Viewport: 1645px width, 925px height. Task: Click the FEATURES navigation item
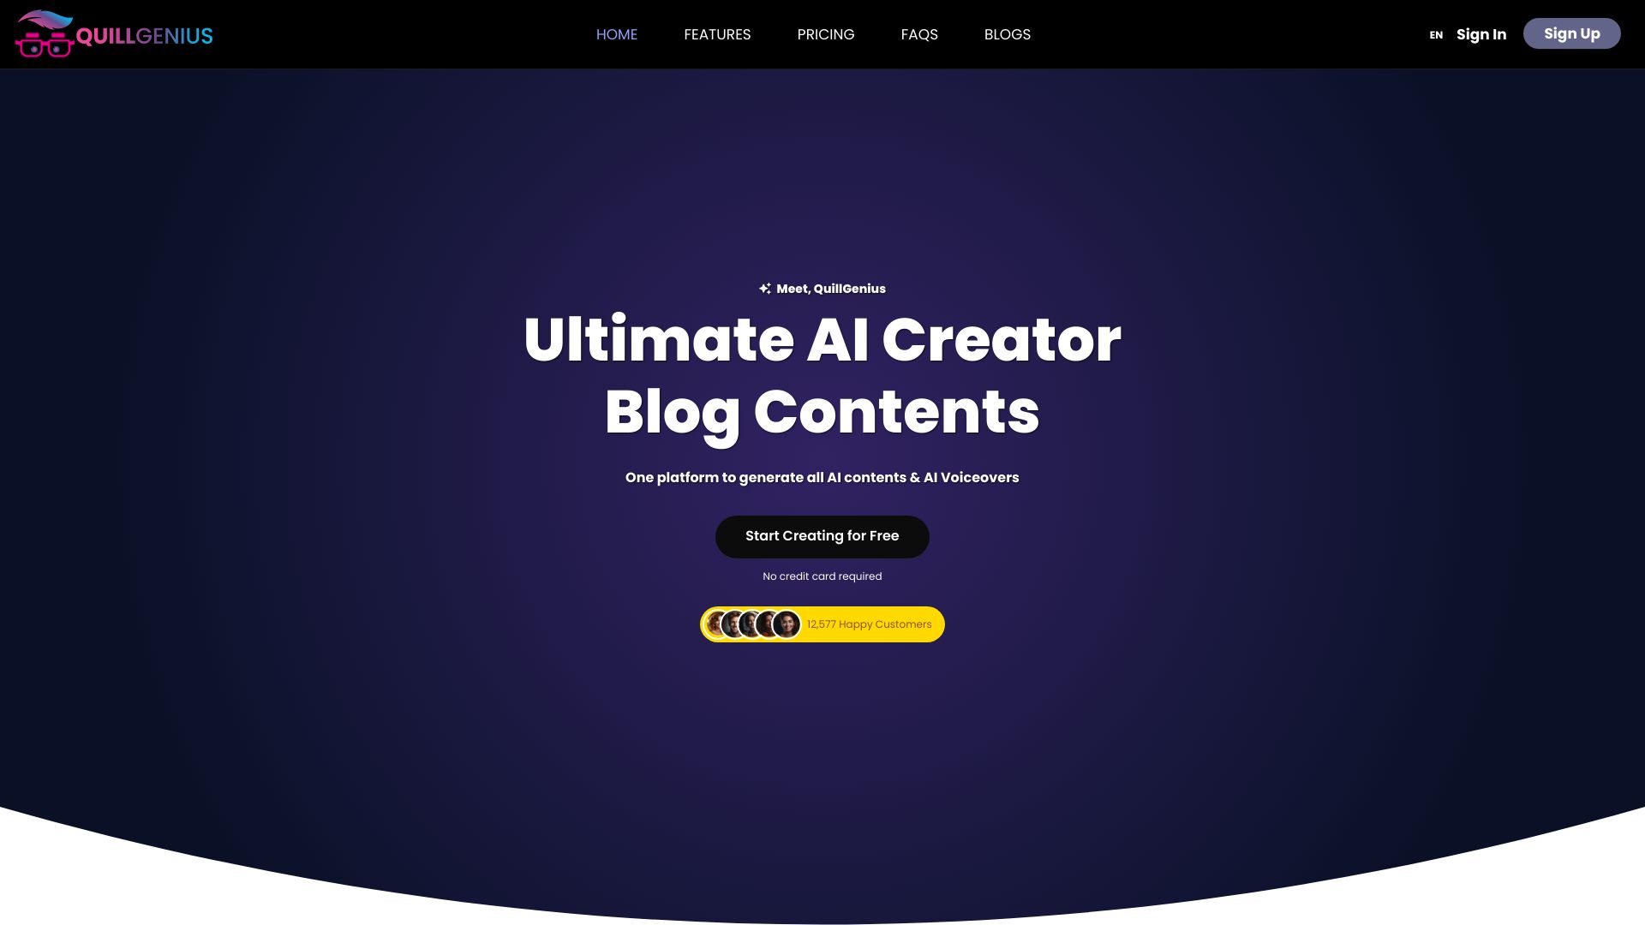[x=717, y=34]
